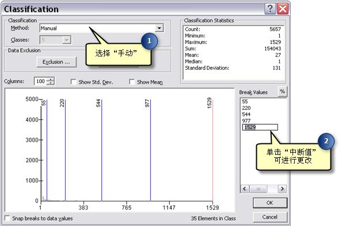The height and width of the screenshot is (228, 342).
Task: Enable Show Mean checkbox
Action: (132, 82)
